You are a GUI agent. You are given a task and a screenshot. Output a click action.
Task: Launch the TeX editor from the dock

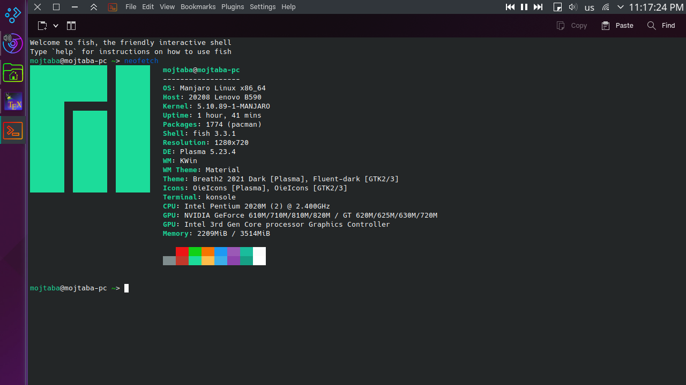point(13,101)
